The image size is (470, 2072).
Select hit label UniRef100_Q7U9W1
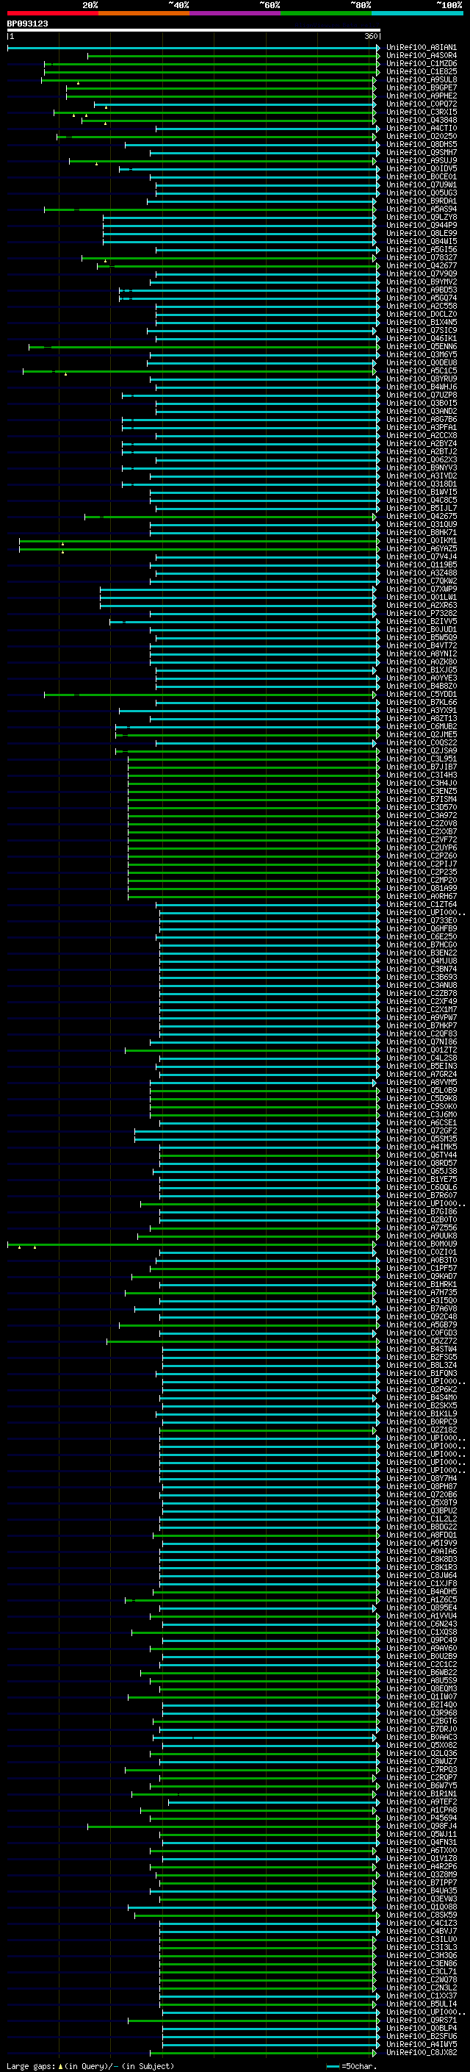coord(421,184)
